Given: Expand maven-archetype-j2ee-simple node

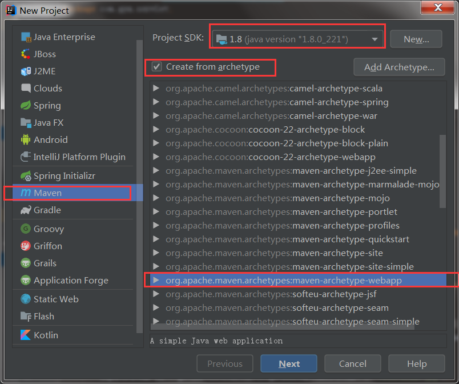Looking at the screenshot, I should pyautogui.click(x=156, y=170).
